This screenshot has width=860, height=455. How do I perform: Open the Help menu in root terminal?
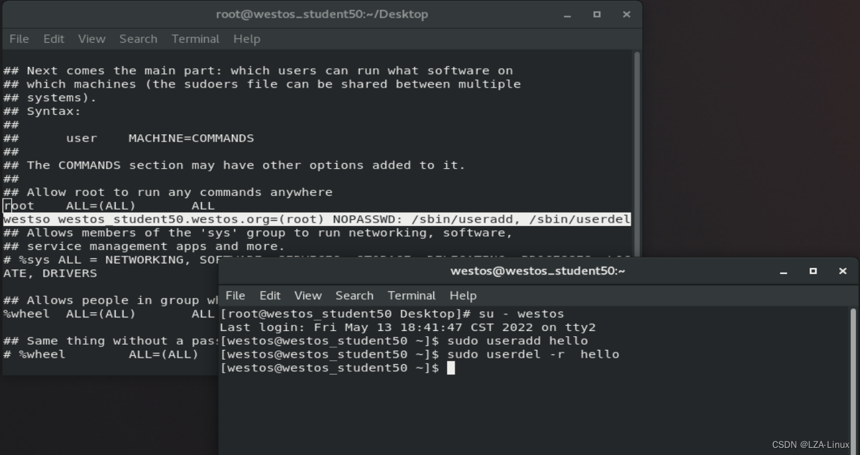[246, 39]
